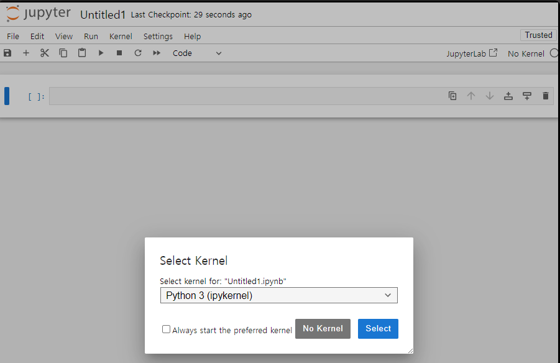Confirm kernel with the Select button

[x=379, y=329]
